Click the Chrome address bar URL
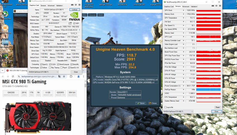The image size is (237, 135). point(39,77)
